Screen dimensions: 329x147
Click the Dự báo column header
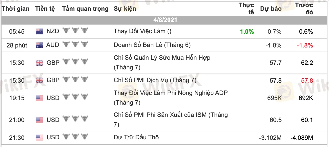coord(271,9)
